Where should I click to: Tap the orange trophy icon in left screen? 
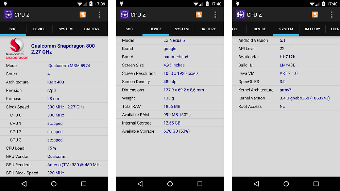[83, 15]
